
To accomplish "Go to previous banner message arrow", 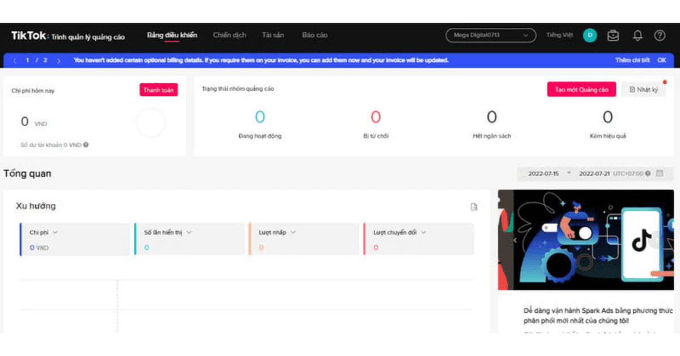I will (15, 60).
